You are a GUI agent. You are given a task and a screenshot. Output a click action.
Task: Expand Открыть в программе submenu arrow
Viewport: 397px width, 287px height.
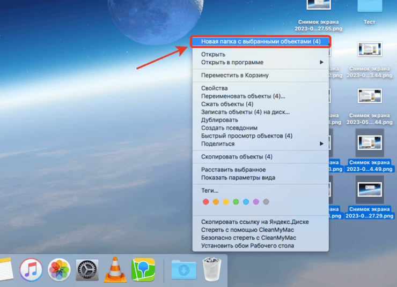pyautogui.click(x=321, y=62)
